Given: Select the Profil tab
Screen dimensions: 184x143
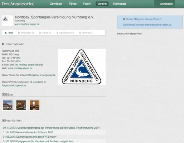Looking at the screenshot, I should (x=9, y=33).
